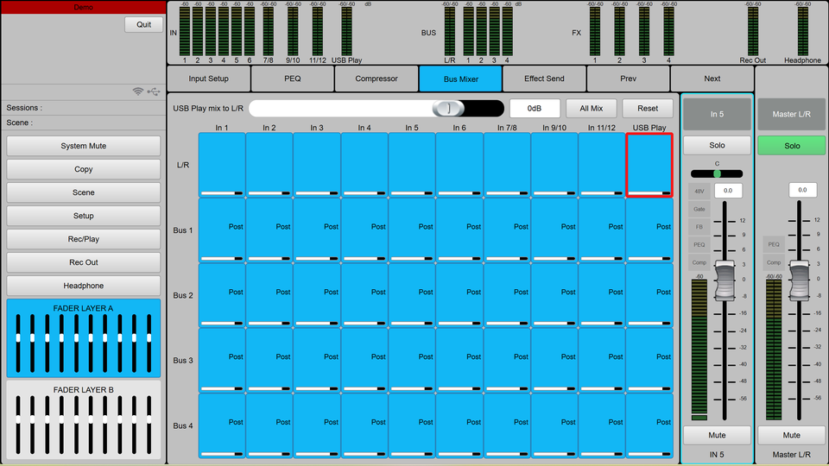
Task: Select the highlighted USB Play to L/R cell
Action: 649,166
